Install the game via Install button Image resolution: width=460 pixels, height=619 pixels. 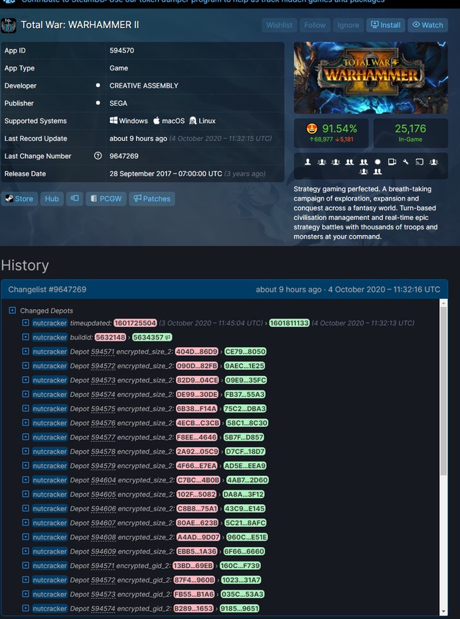coord(385,25)
